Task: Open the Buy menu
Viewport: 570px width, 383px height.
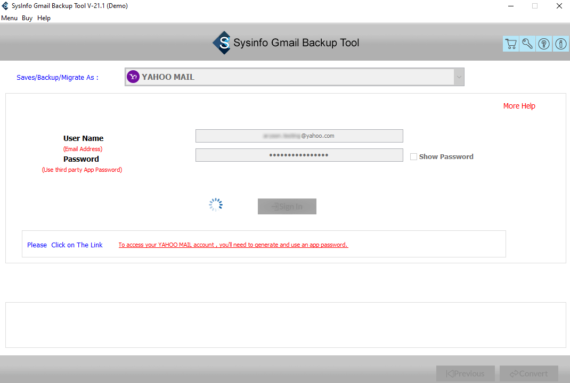Action: (x=27, y=18)
